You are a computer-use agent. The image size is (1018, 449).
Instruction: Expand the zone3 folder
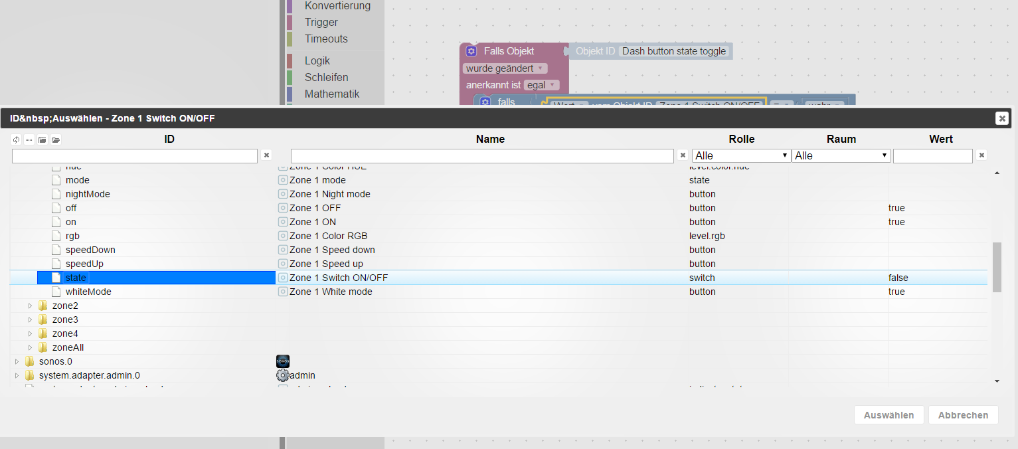point(30,319)
